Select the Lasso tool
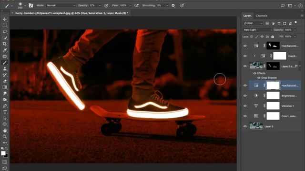 (5, 32)
